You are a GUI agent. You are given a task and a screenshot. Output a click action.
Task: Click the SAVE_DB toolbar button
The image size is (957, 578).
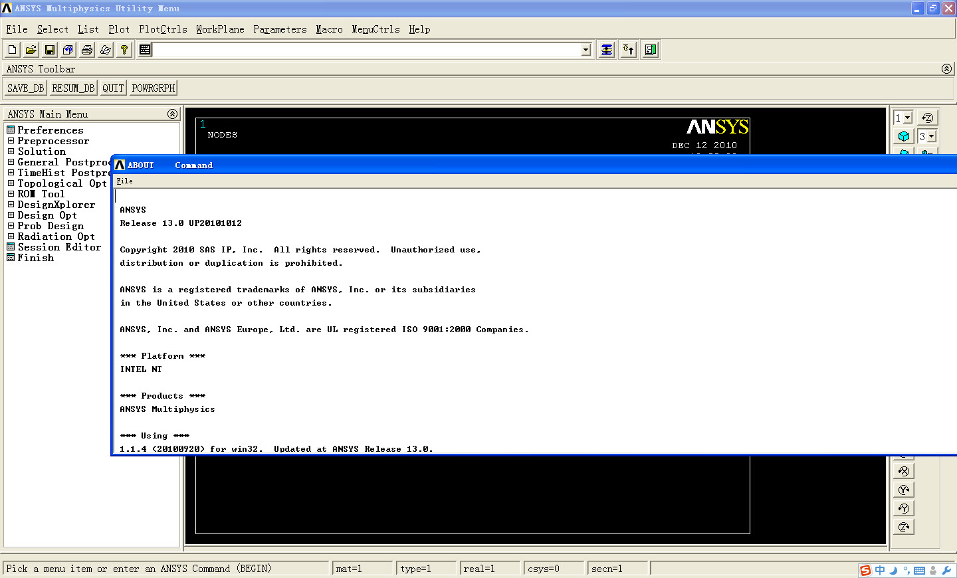coord(25,88)
